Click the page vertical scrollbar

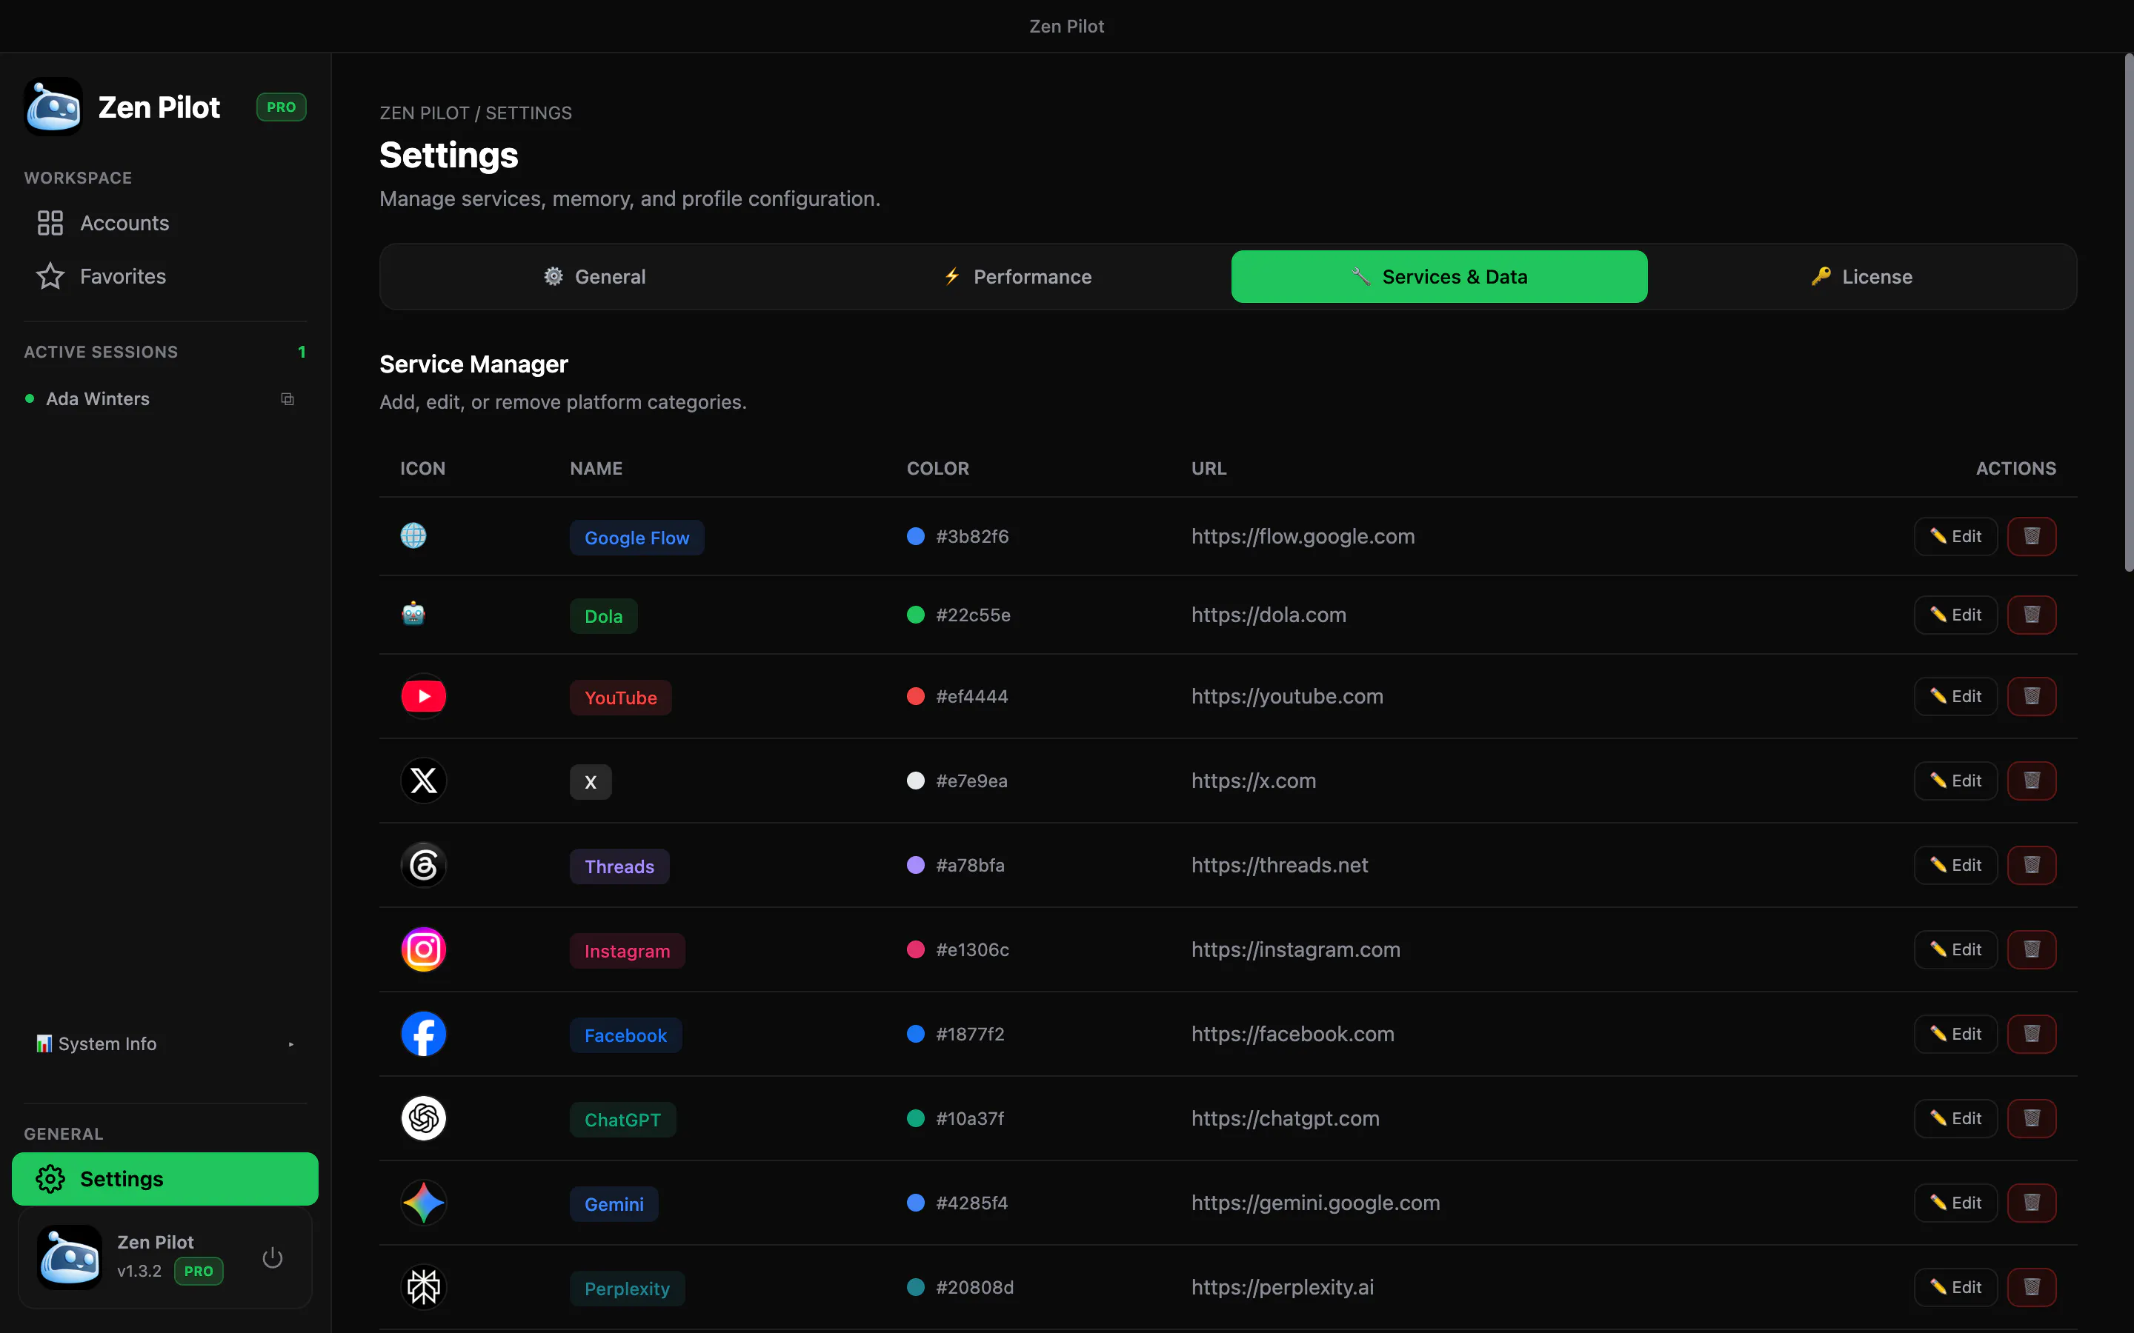(x=2128, y=312)
